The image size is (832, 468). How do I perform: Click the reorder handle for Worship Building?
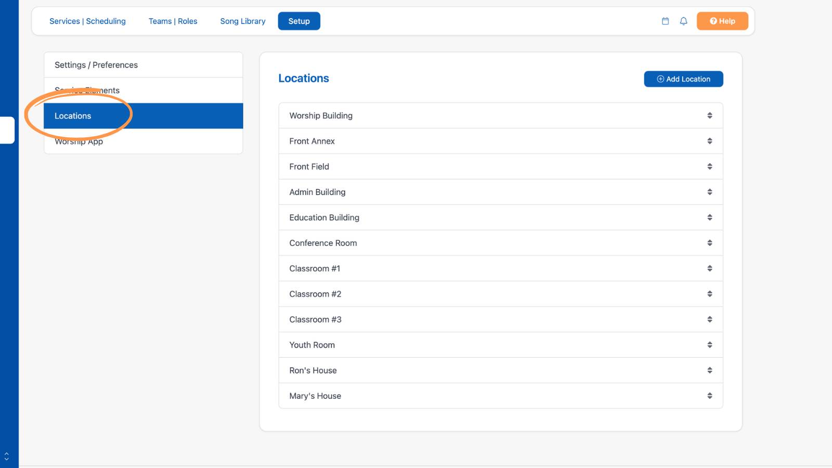pyautogui.click(x=709, y=115)
